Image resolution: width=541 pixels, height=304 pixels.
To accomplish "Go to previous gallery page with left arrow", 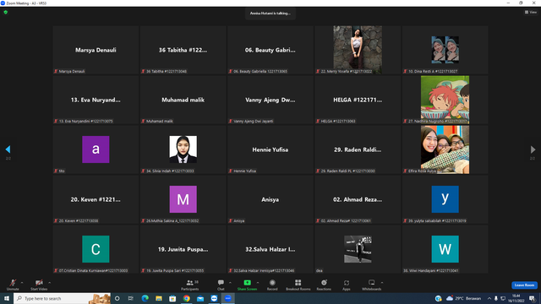I will (8, 149).
